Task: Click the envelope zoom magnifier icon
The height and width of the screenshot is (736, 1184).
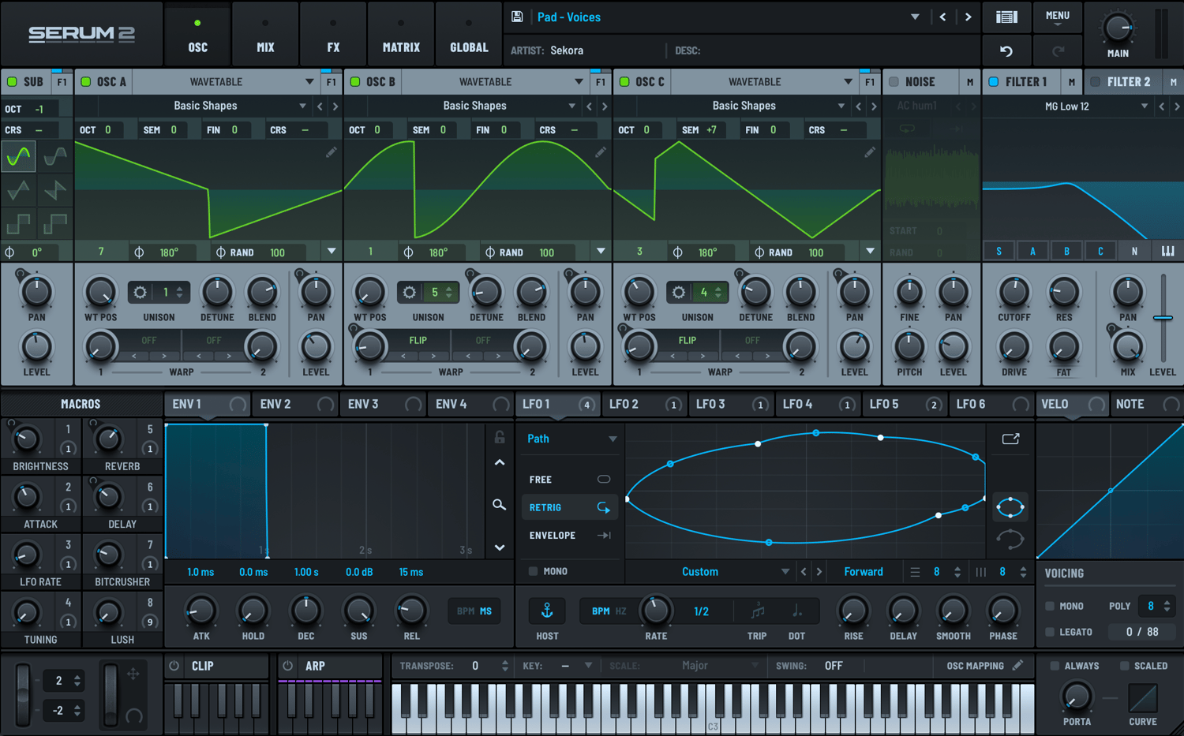Action: (x=499, y=504)
